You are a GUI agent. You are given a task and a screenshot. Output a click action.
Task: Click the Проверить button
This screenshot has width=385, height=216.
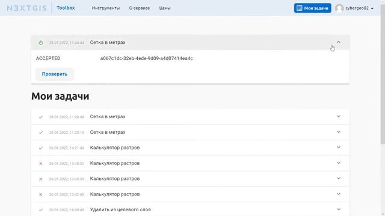(x=55, y=74)
